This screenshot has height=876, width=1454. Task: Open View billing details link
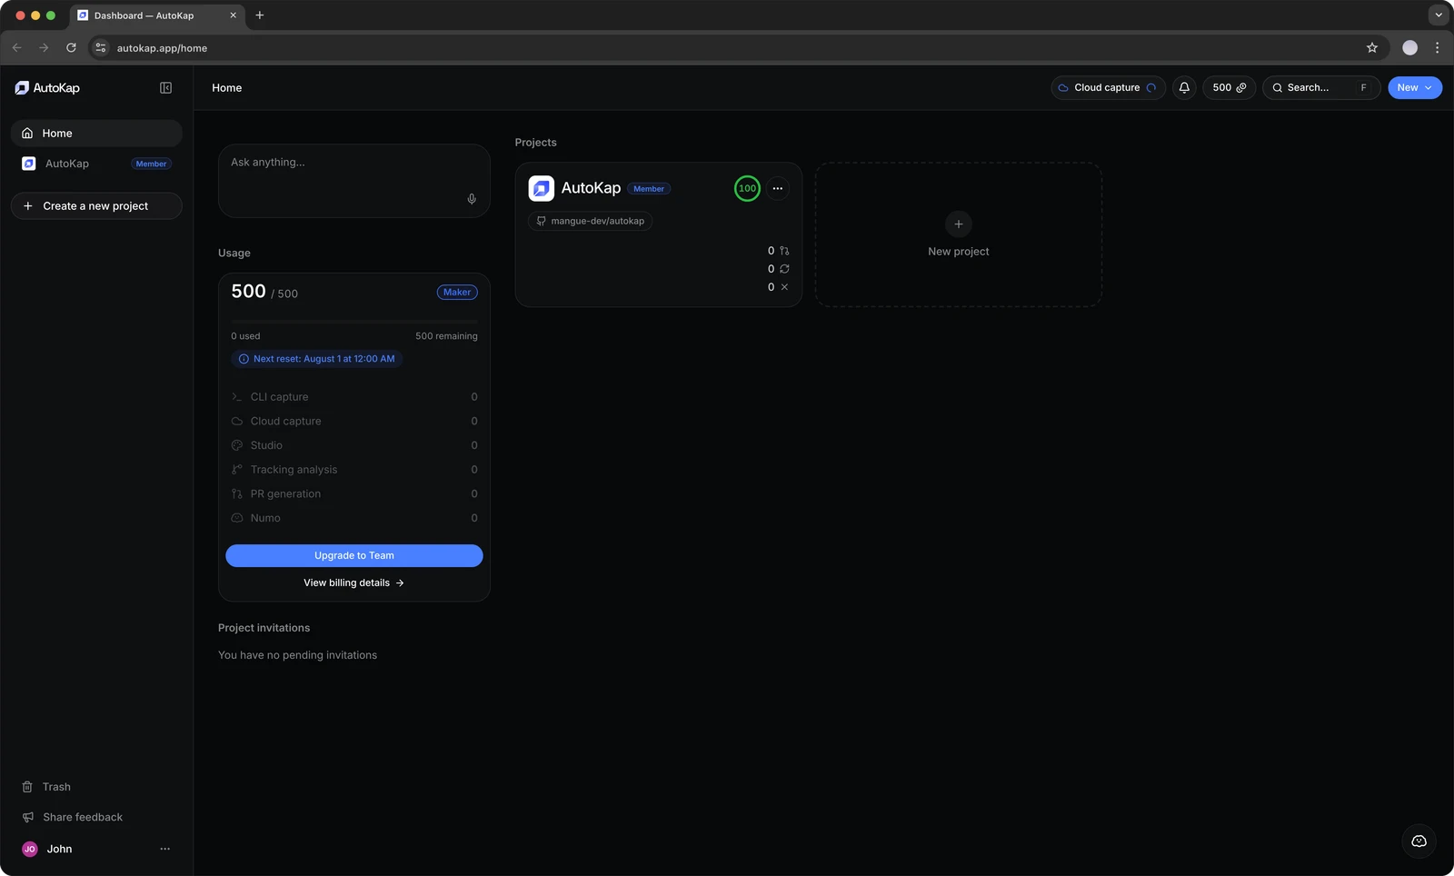(354, 583)
